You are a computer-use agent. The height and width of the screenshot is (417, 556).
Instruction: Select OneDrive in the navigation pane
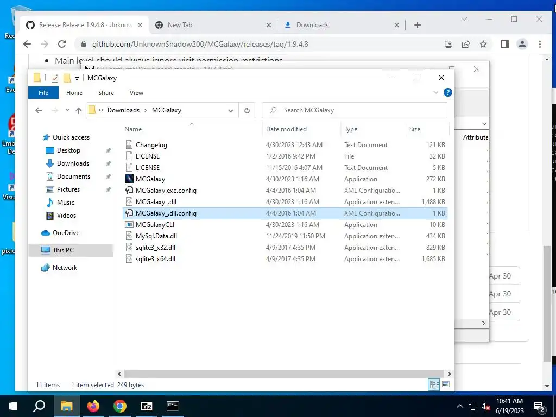point(66,233)
